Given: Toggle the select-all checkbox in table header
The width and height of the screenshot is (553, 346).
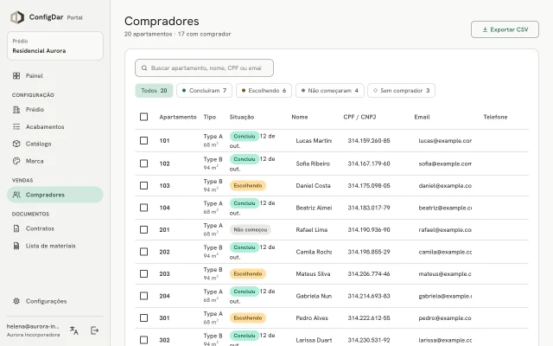Looking at the screenshot, I should point(144,117).
